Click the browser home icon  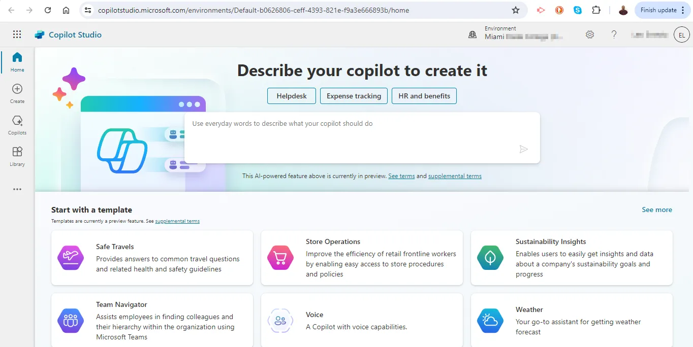(66, 10)
